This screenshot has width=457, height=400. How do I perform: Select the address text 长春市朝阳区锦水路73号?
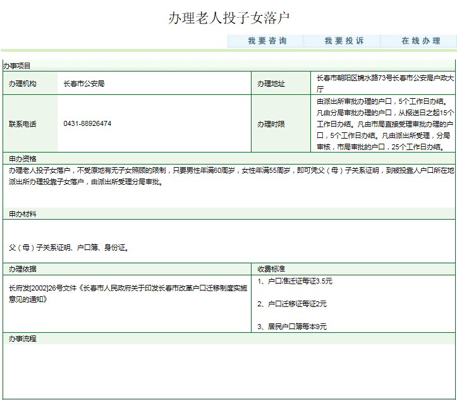(355, 78)
